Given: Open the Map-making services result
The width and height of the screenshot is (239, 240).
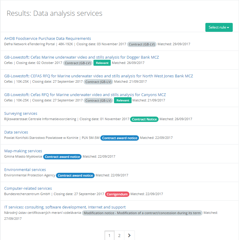Looking at the screenshot, I should pos(23,151).
